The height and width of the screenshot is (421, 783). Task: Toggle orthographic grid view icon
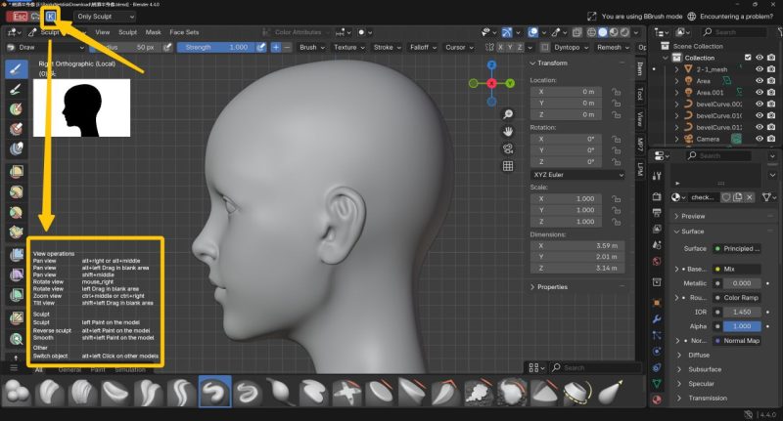coord(509,166)
